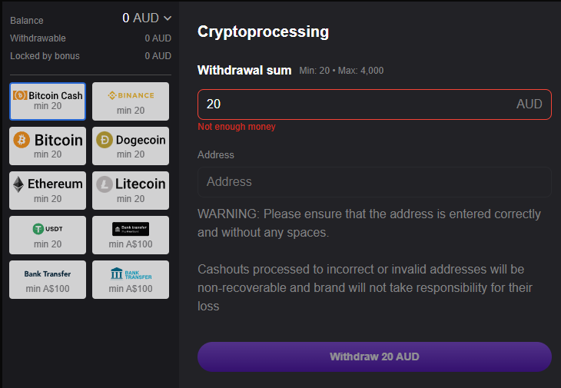Click the Withdraw 20 AUD button
The image size is (561, 388).
pyautogui.click(x=374, y=356)
